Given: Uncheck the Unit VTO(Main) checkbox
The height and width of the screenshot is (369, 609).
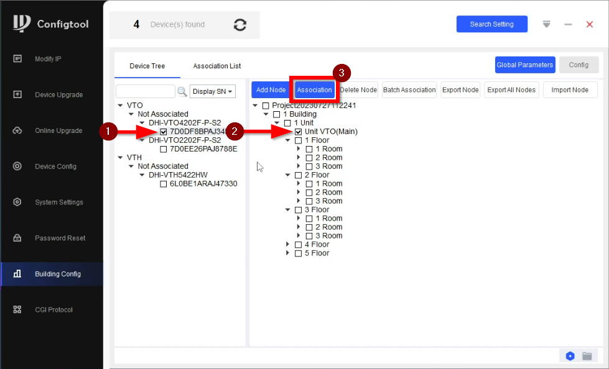Looking at the screenshot, I should [x=299, y=132].
